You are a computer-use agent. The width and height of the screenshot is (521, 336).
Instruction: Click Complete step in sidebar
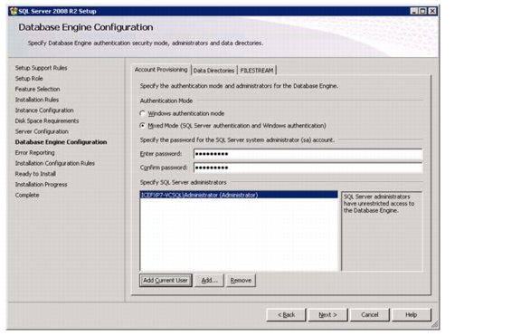(27, 195)
